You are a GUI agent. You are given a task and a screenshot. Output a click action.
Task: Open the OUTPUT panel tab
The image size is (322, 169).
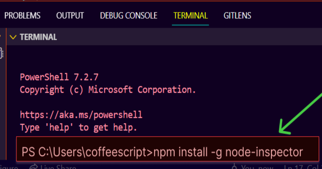coord(70,15)
